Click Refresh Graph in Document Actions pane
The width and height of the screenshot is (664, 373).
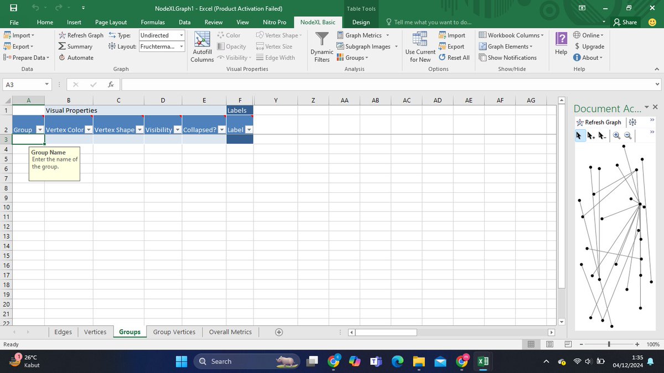coord(599,122)
